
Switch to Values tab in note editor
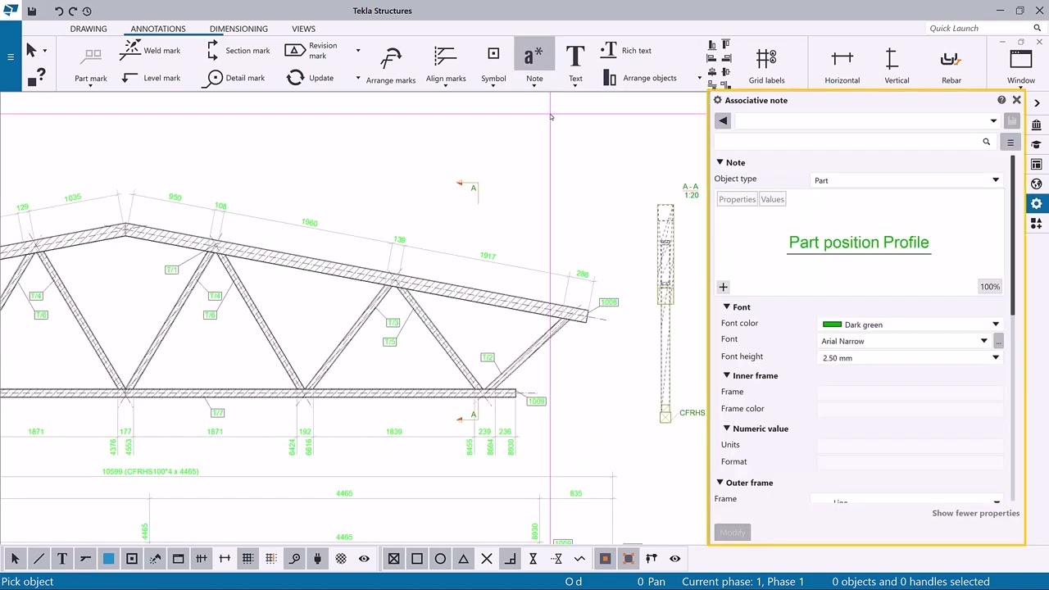coord(772,199)
